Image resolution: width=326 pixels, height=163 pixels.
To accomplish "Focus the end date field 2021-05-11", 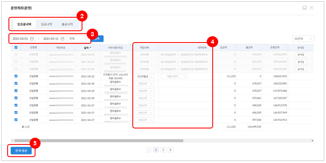I will [54, 39].
